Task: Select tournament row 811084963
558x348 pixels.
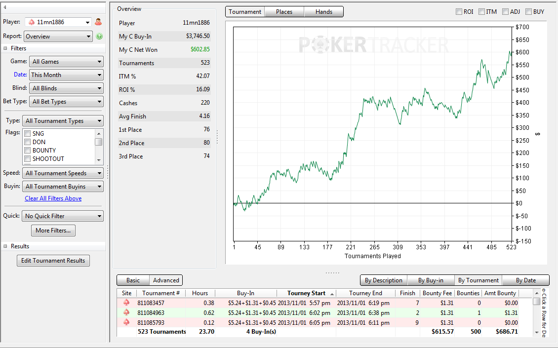Action: pos(318,313)
